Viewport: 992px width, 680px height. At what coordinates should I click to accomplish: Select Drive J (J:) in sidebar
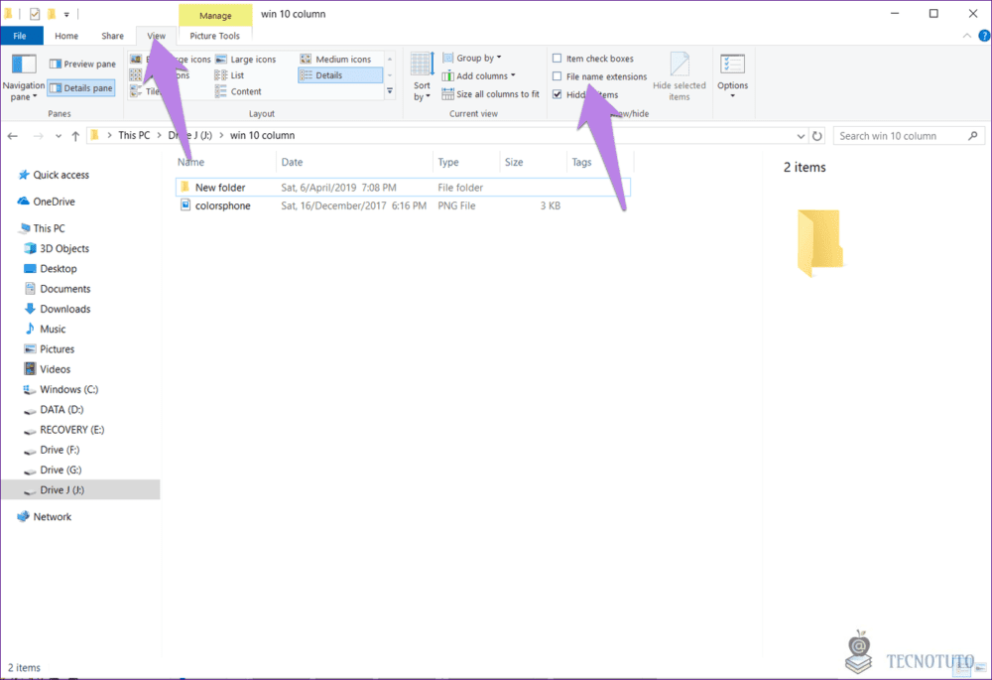pyautogui.click(x=80, y=490)
